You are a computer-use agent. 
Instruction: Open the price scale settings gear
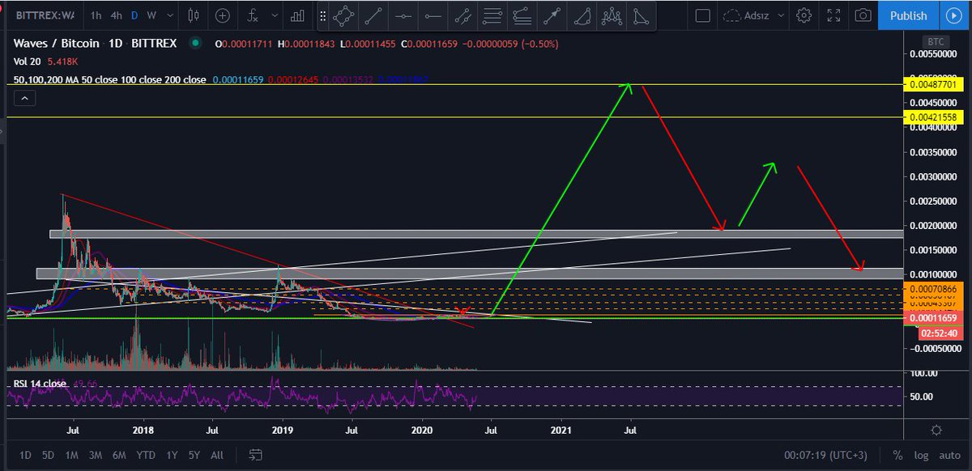(936, 430)
